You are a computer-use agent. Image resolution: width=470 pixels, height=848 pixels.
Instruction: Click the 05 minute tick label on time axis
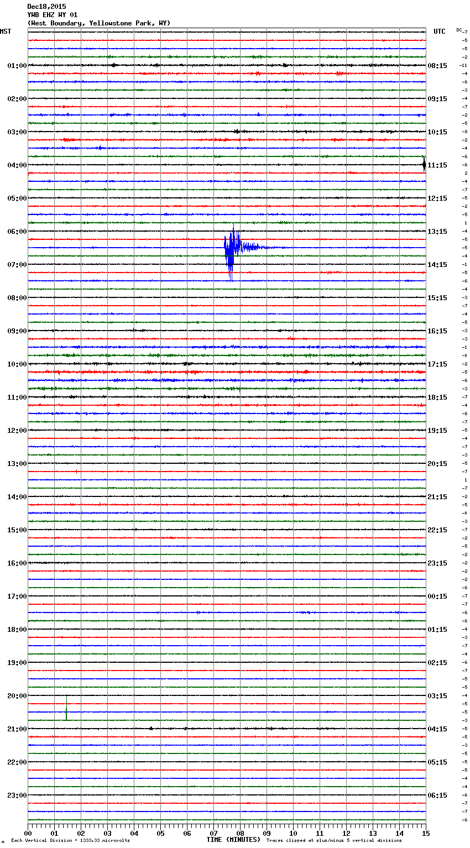[x=160, y=833]
